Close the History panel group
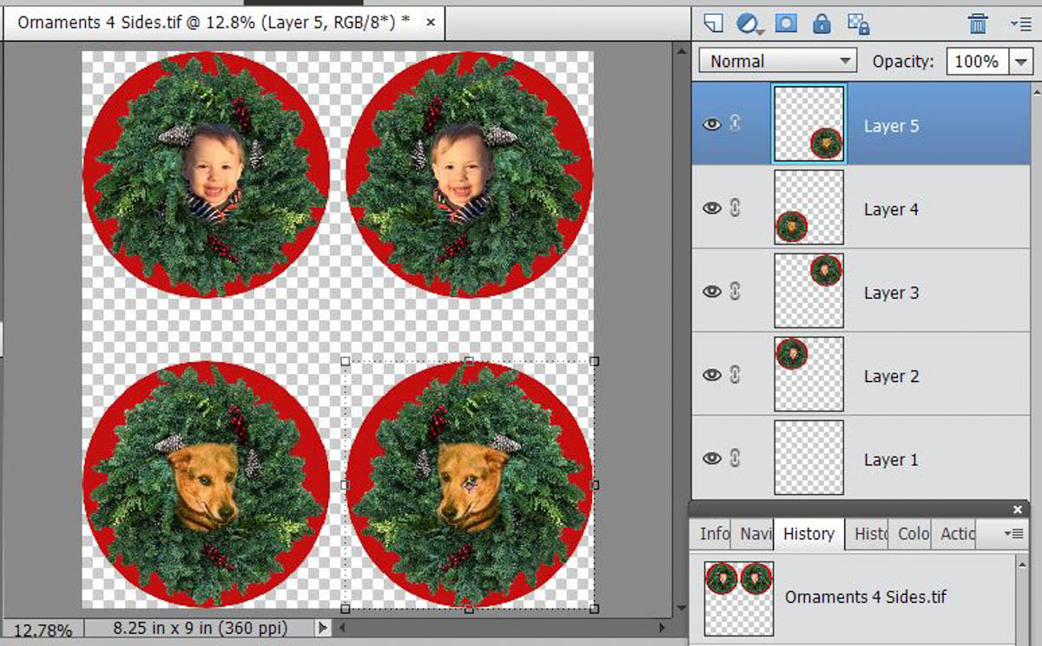Screen dimensions: 1042x646 pos(1018,510)
